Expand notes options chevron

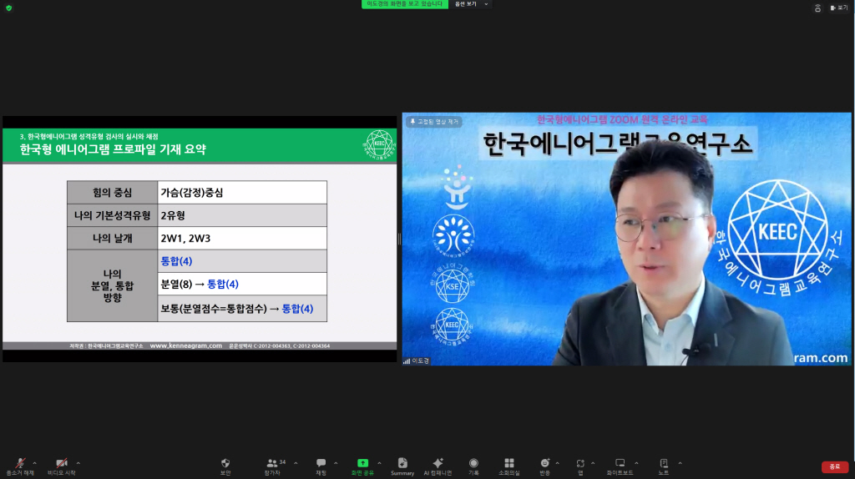click(x=680, y=463)
